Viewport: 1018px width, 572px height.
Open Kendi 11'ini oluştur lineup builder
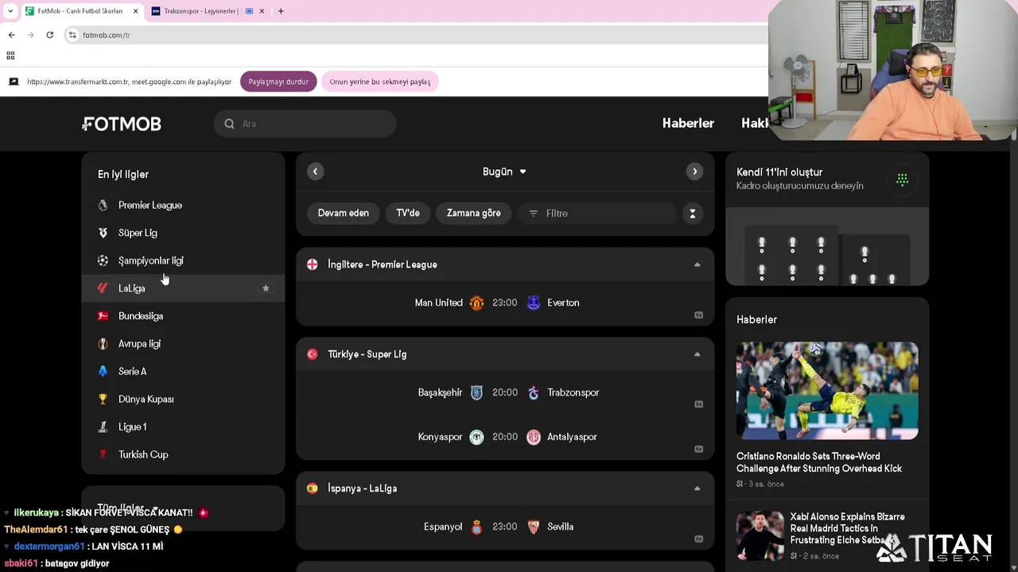coord(827,179)
